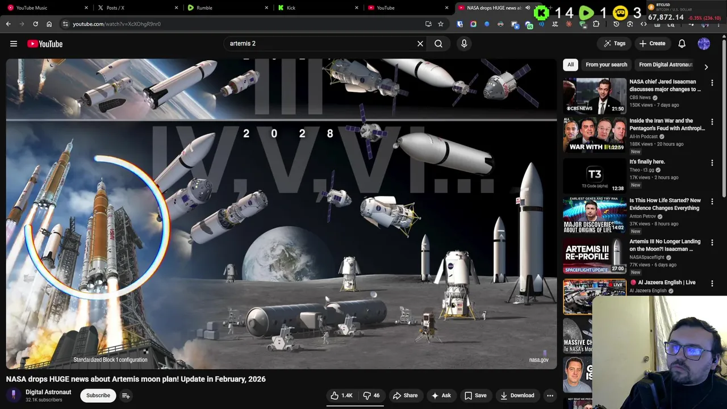Open options for NASA chief Jared Isaacman video

click(712, 83)
